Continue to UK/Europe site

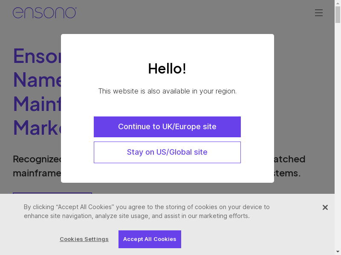(167, 127)
